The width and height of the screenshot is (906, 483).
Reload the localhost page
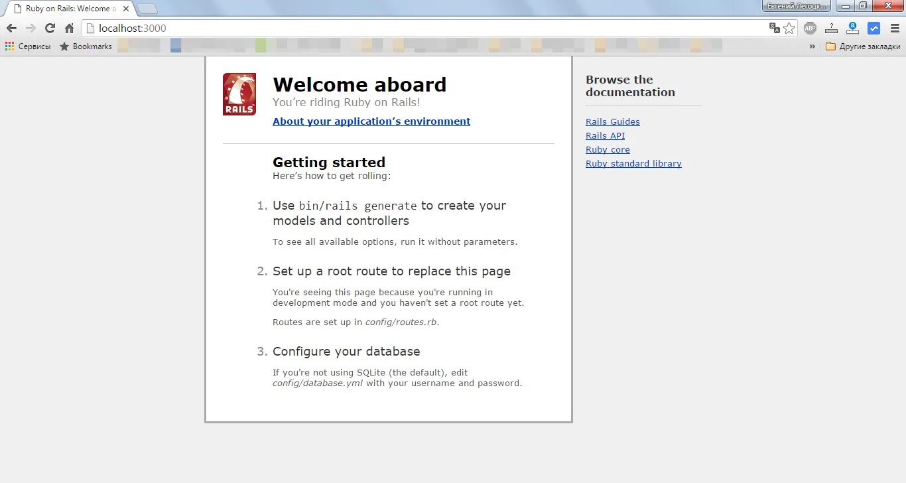(x=50, y=29)
